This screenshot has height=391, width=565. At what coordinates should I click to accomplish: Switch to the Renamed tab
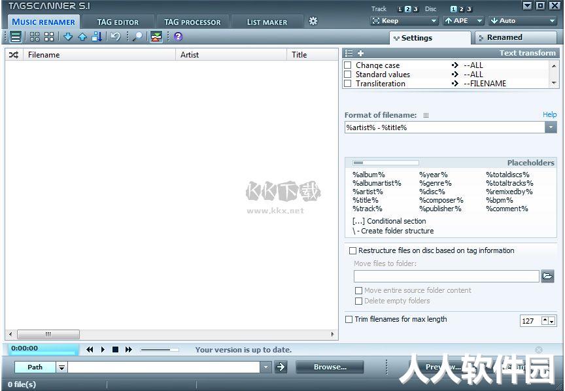tap(516, 37)
